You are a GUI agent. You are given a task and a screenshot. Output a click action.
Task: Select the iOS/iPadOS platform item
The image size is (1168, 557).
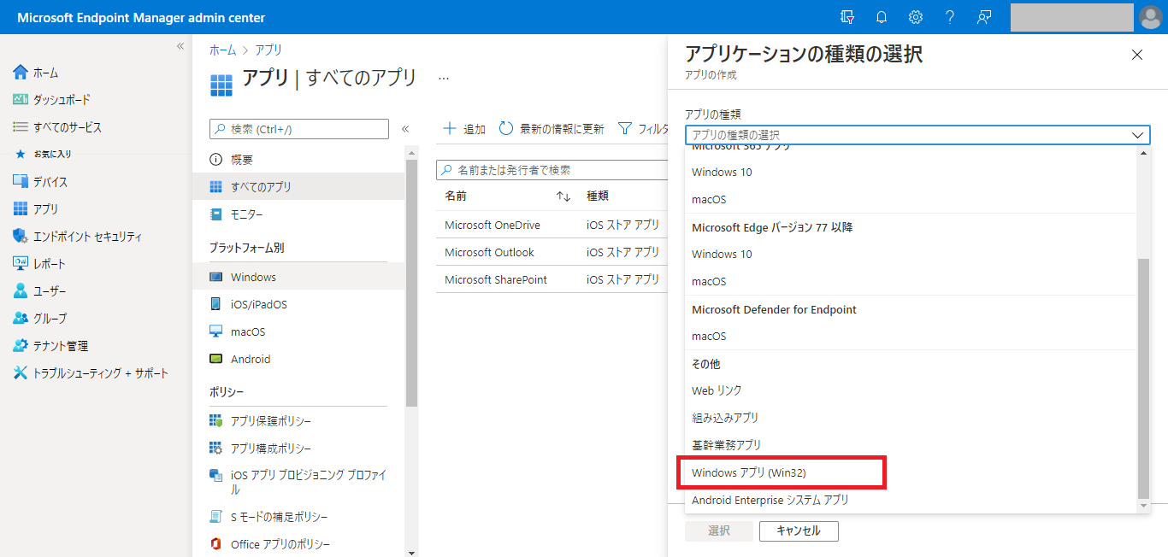tap(298, 304)
